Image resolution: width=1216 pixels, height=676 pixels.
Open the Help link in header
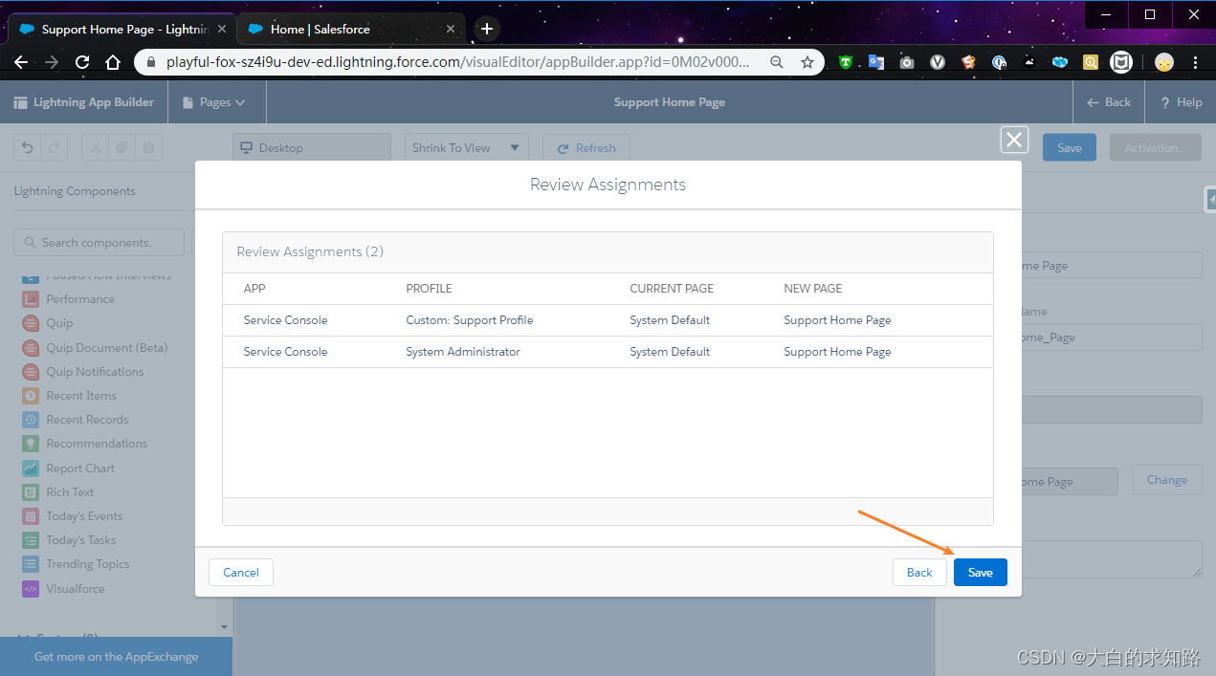1181,102
